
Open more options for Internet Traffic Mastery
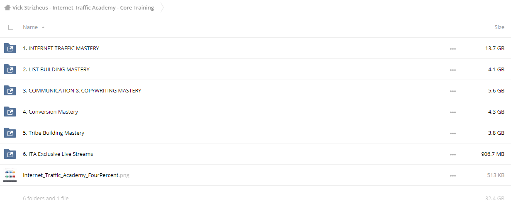[x=453, y=49]
